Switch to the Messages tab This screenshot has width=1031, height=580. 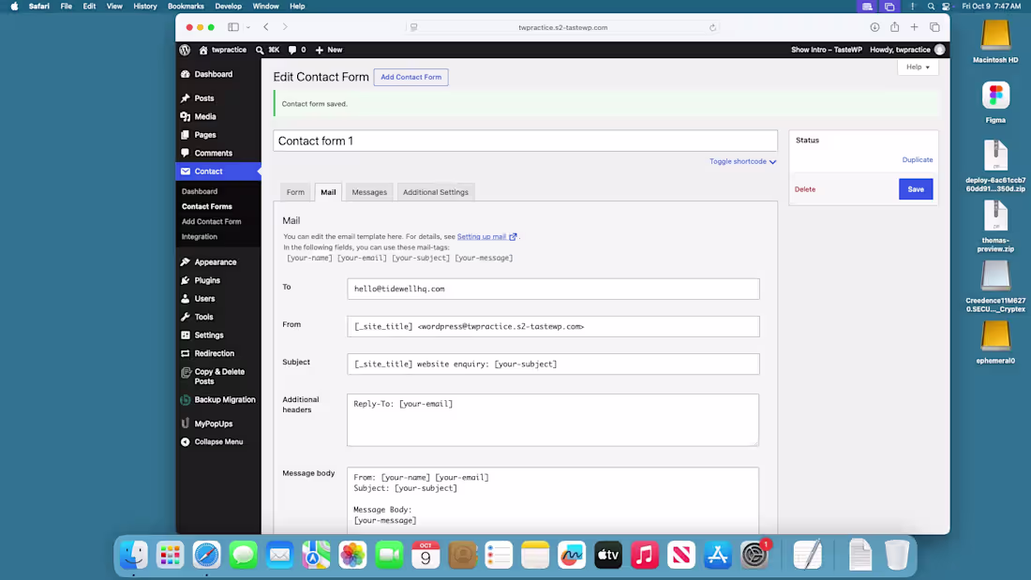pyautogui.click(x=369, y=192)
